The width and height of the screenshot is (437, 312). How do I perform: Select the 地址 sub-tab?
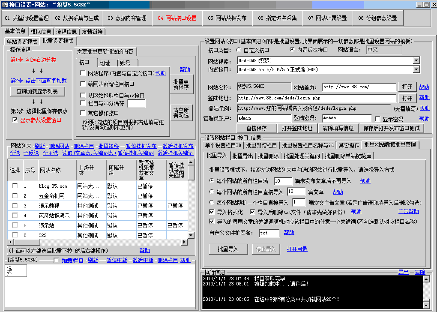[x=105, y=63]
